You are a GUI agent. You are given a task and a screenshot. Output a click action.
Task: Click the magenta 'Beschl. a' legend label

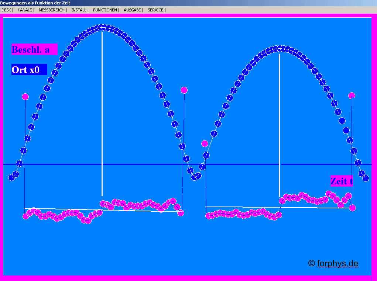[x=34, y=49]
